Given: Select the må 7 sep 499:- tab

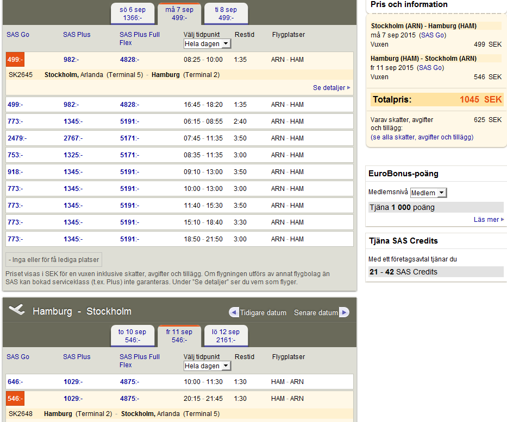Looking at the screenshot, I should 179,14.
